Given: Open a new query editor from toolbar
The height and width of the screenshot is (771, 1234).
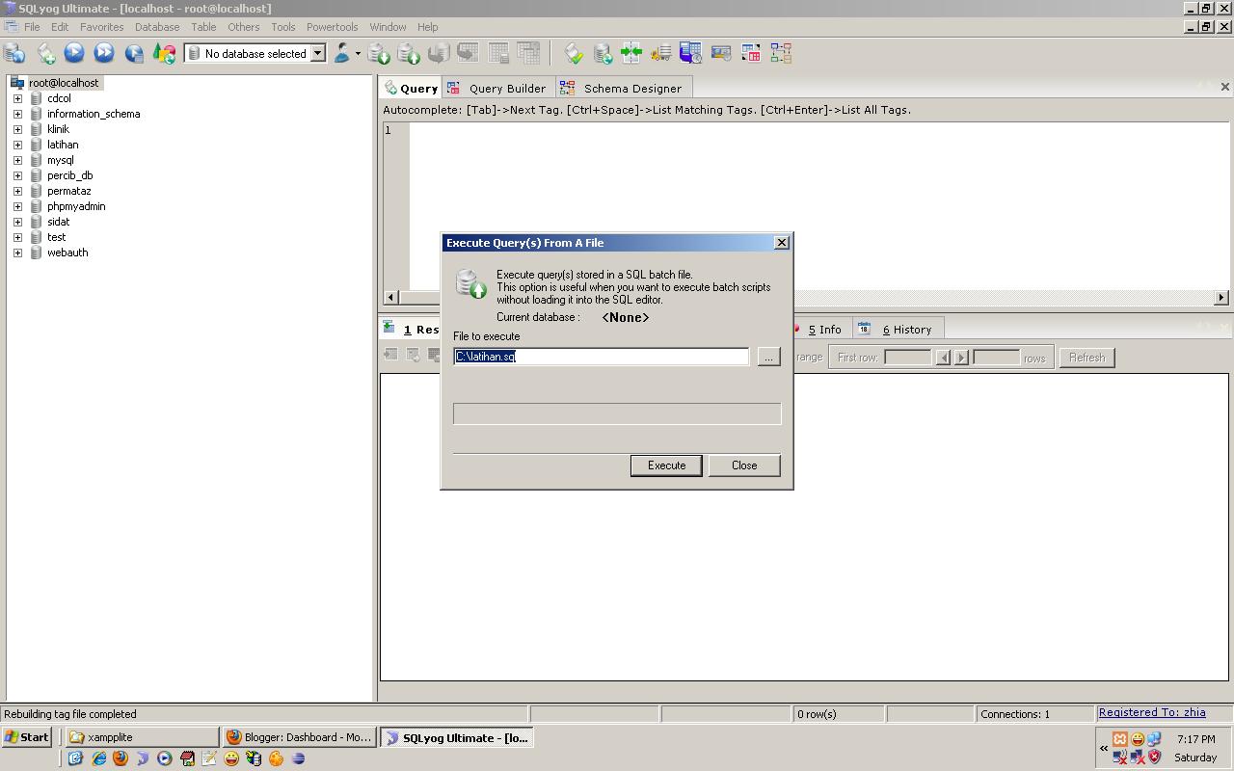Looking at the screenshot, I should click(x=45, y=54).
